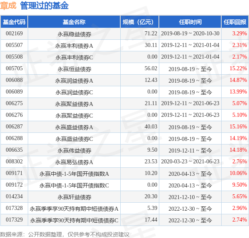Viewport: 249px width, 238px height.
Task: Click the 任职回报 column header
Action: pyautogui.click(x=234, y=22)
